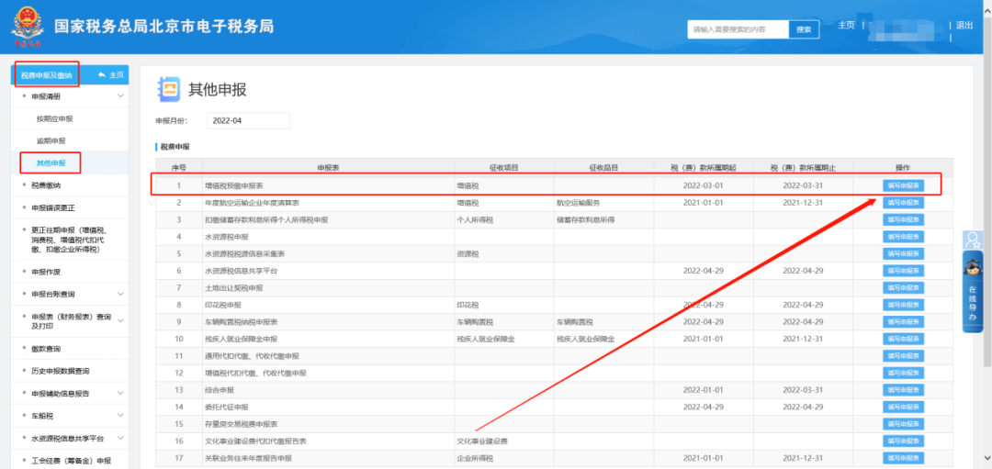This screenshot has width=992, height=469.
Task: Click the 申报月份 date field
Action: point(248,121)
